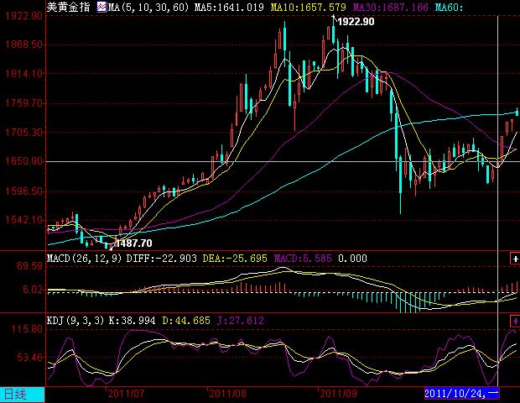Click the 1705.30 price axis label
Viewport: 520px width, 403px height.
(23, 133)
